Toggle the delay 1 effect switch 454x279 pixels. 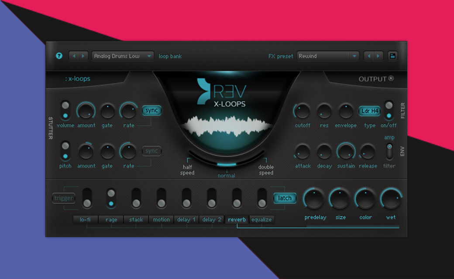coord(186,198)
